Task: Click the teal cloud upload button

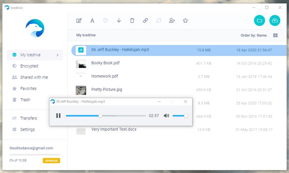Action: [x=274, y=21]
